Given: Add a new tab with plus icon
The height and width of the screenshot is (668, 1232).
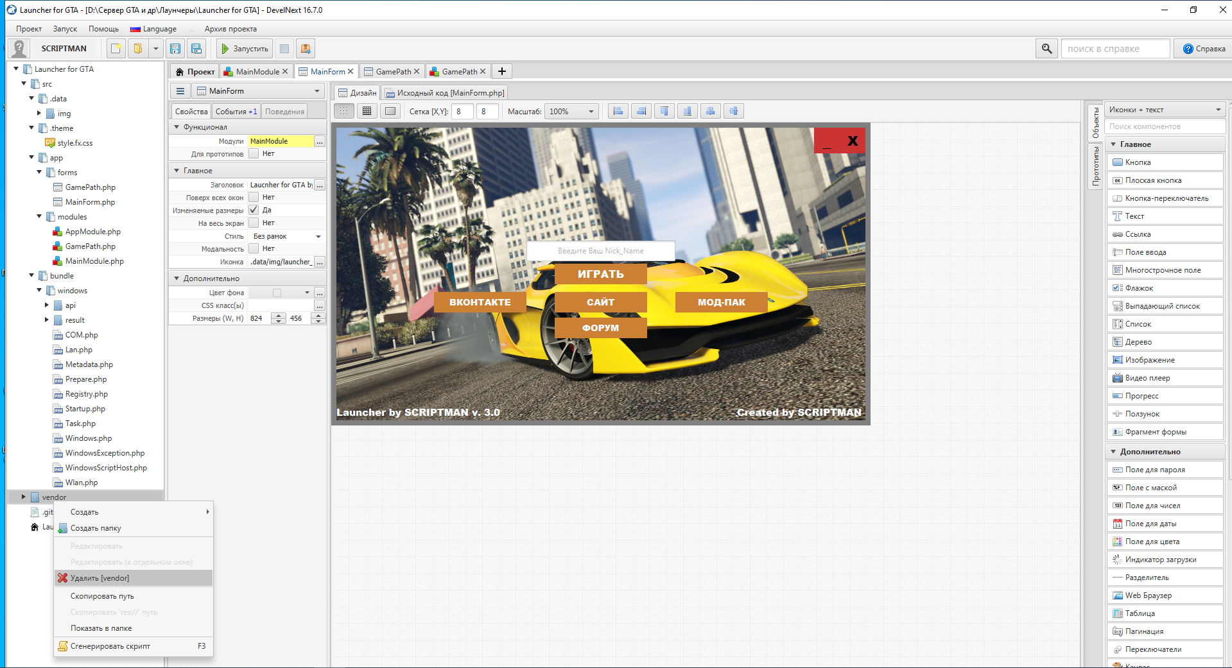Looking at the screenshot, I should pos(502,71).
